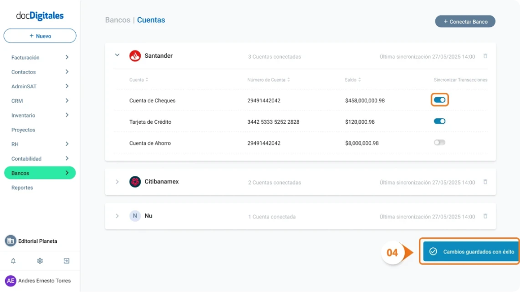Disable sync for Cuenta de Cheques
Image resolution: width=520 pixels, height=292 pixels.
point(440,100)
